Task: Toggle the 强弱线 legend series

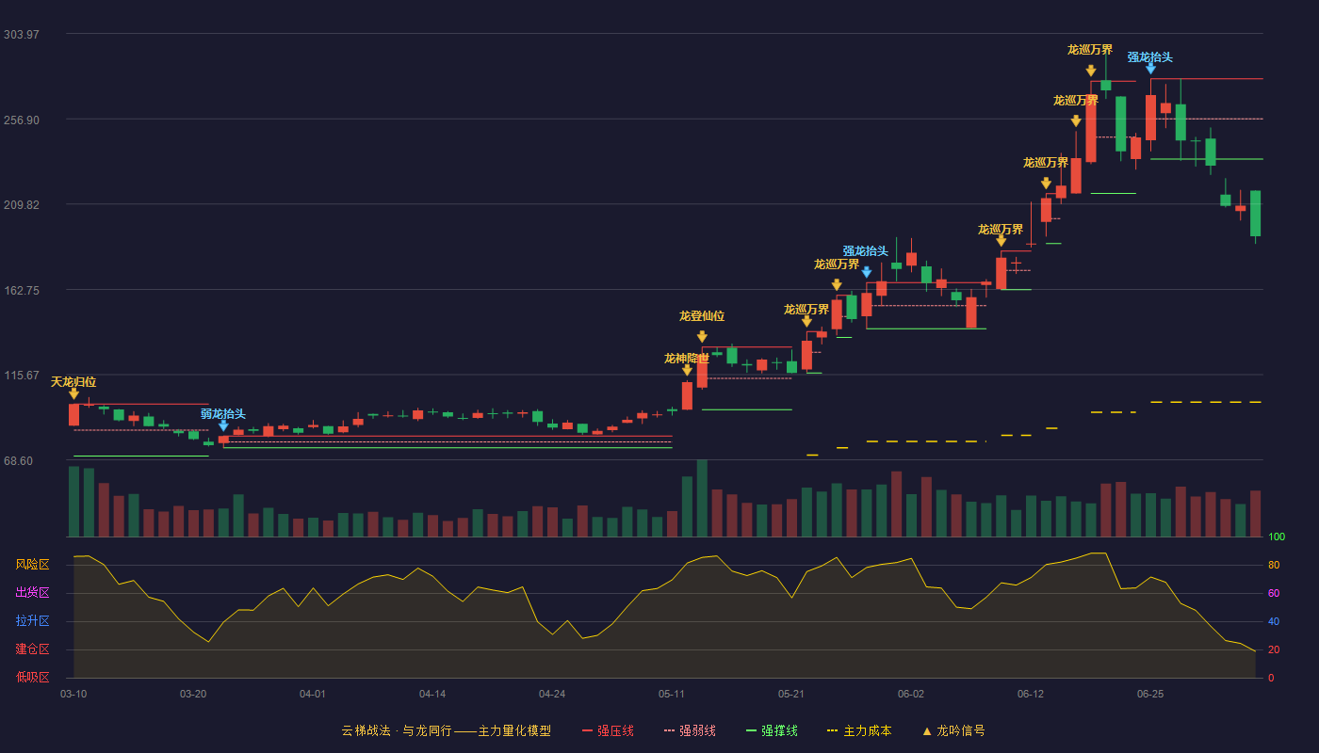Action: (690, 730)
